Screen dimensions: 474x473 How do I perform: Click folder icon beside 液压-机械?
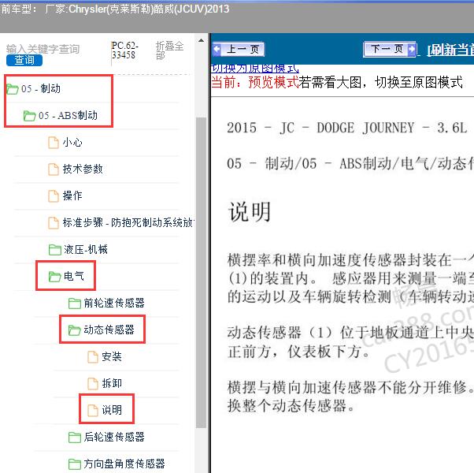point(54,250)
